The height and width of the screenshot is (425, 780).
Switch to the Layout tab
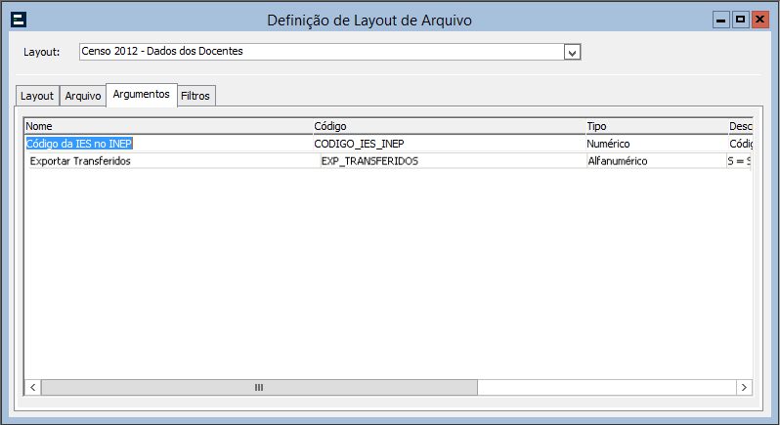(x=37, y=96)
